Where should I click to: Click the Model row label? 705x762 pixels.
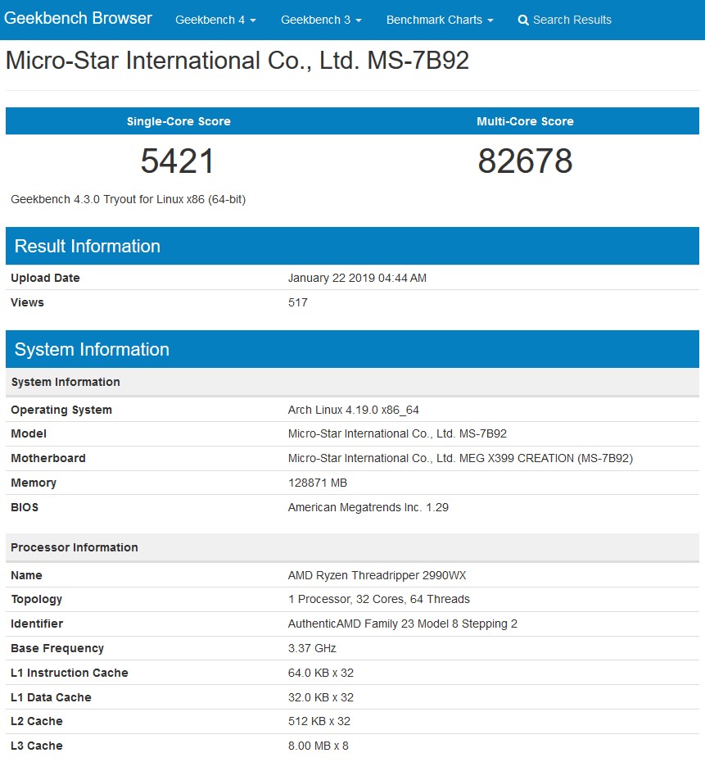click(29, 433)
